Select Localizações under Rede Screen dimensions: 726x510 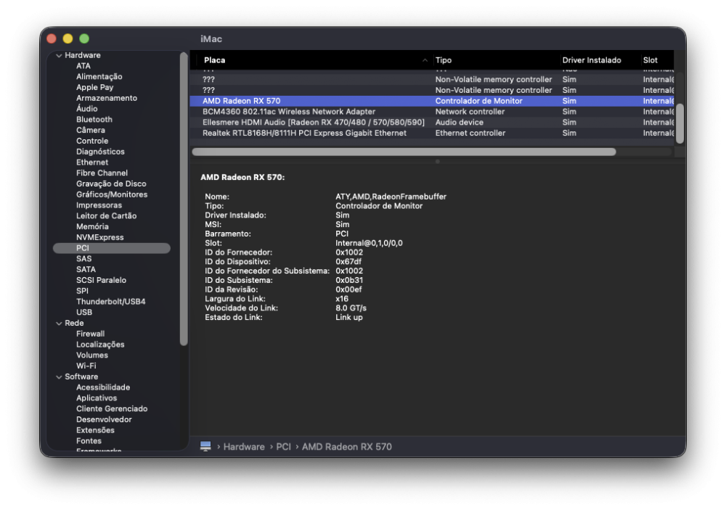point(100,345)
